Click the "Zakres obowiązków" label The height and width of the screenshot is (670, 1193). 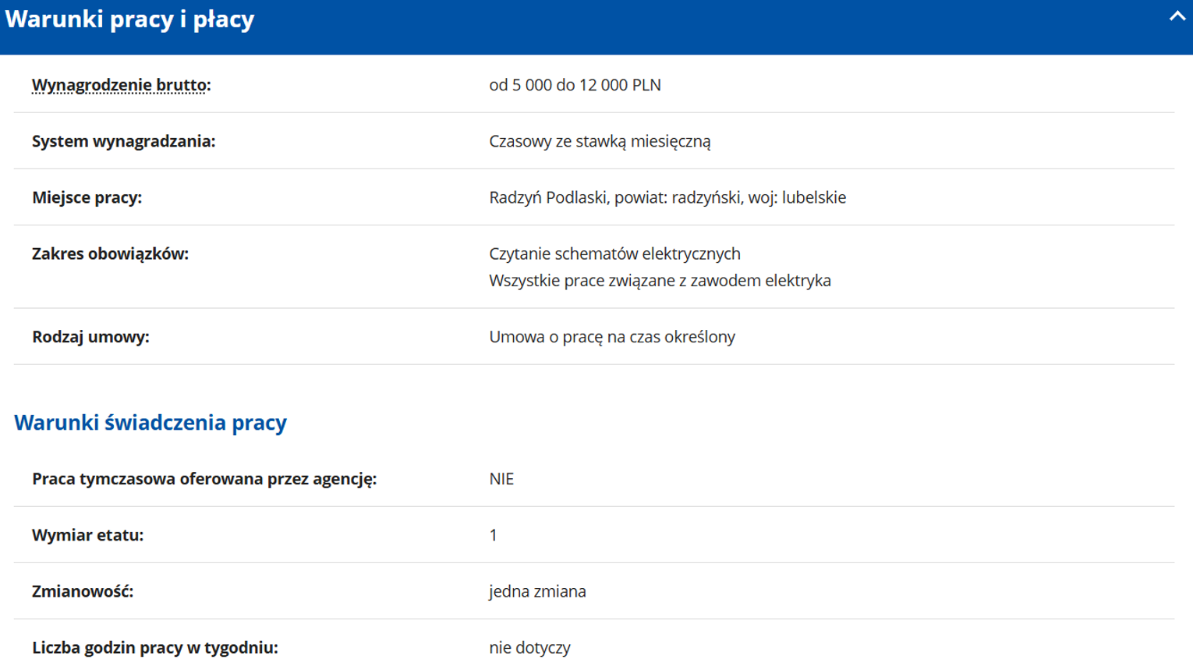110,253
